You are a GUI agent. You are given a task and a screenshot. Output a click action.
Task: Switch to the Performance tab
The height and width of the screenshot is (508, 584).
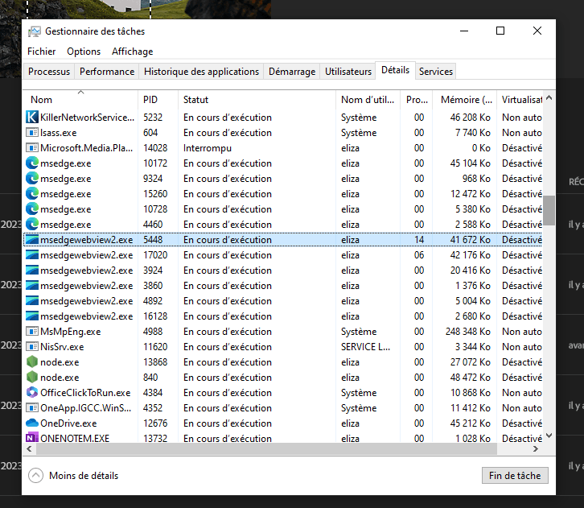click(107, 71)
